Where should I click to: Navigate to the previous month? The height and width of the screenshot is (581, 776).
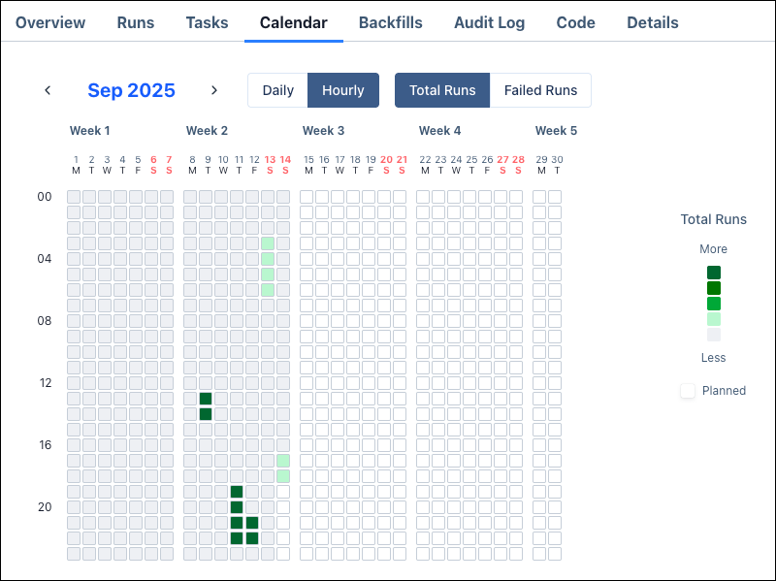pyautogui.click(x=48, y=89)
